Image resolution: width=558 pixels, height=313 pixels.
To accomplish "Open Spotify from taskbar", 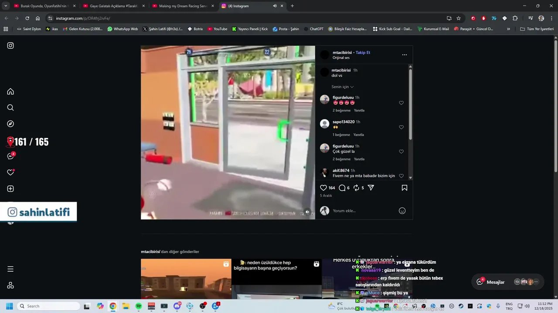I will click(139, 306).
